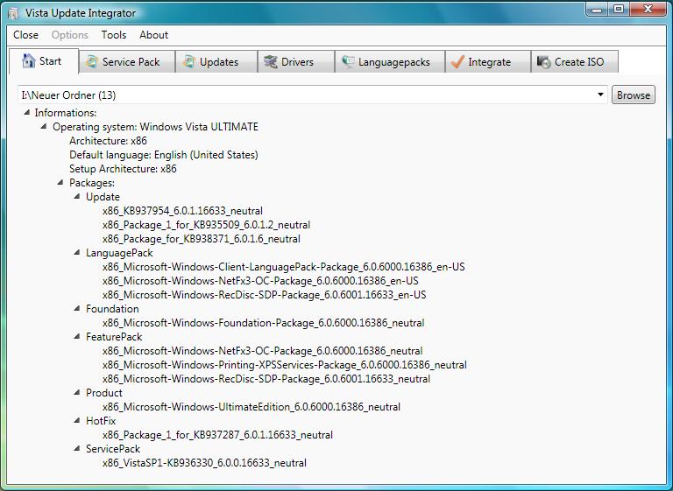
Task: Switch to the Updates tab
Action: [x=216, y=62]
